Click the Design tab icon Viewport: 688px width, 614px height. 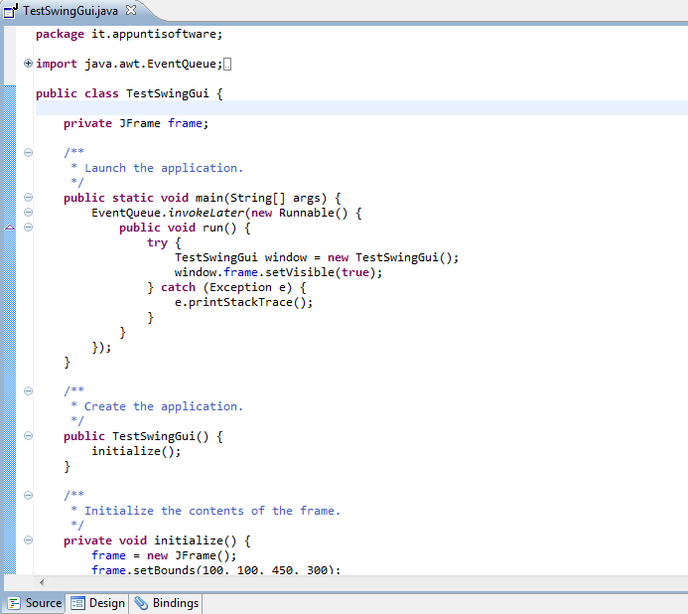(x=77, y=603)
